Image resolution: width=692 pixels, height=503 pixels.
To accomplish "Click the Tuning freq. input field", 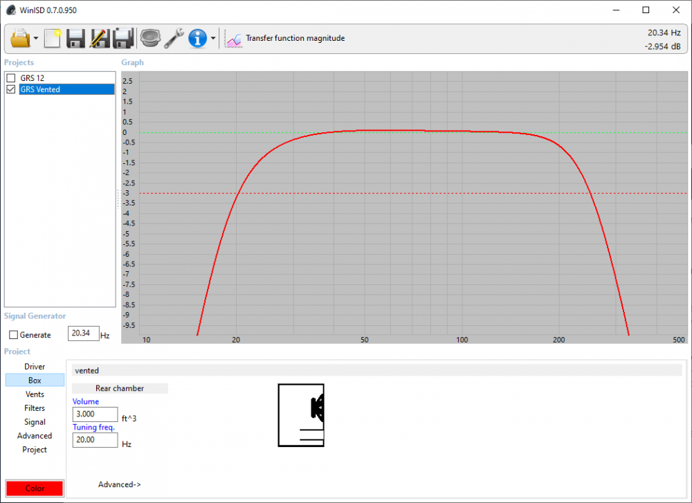I will [x=95, y=440].
